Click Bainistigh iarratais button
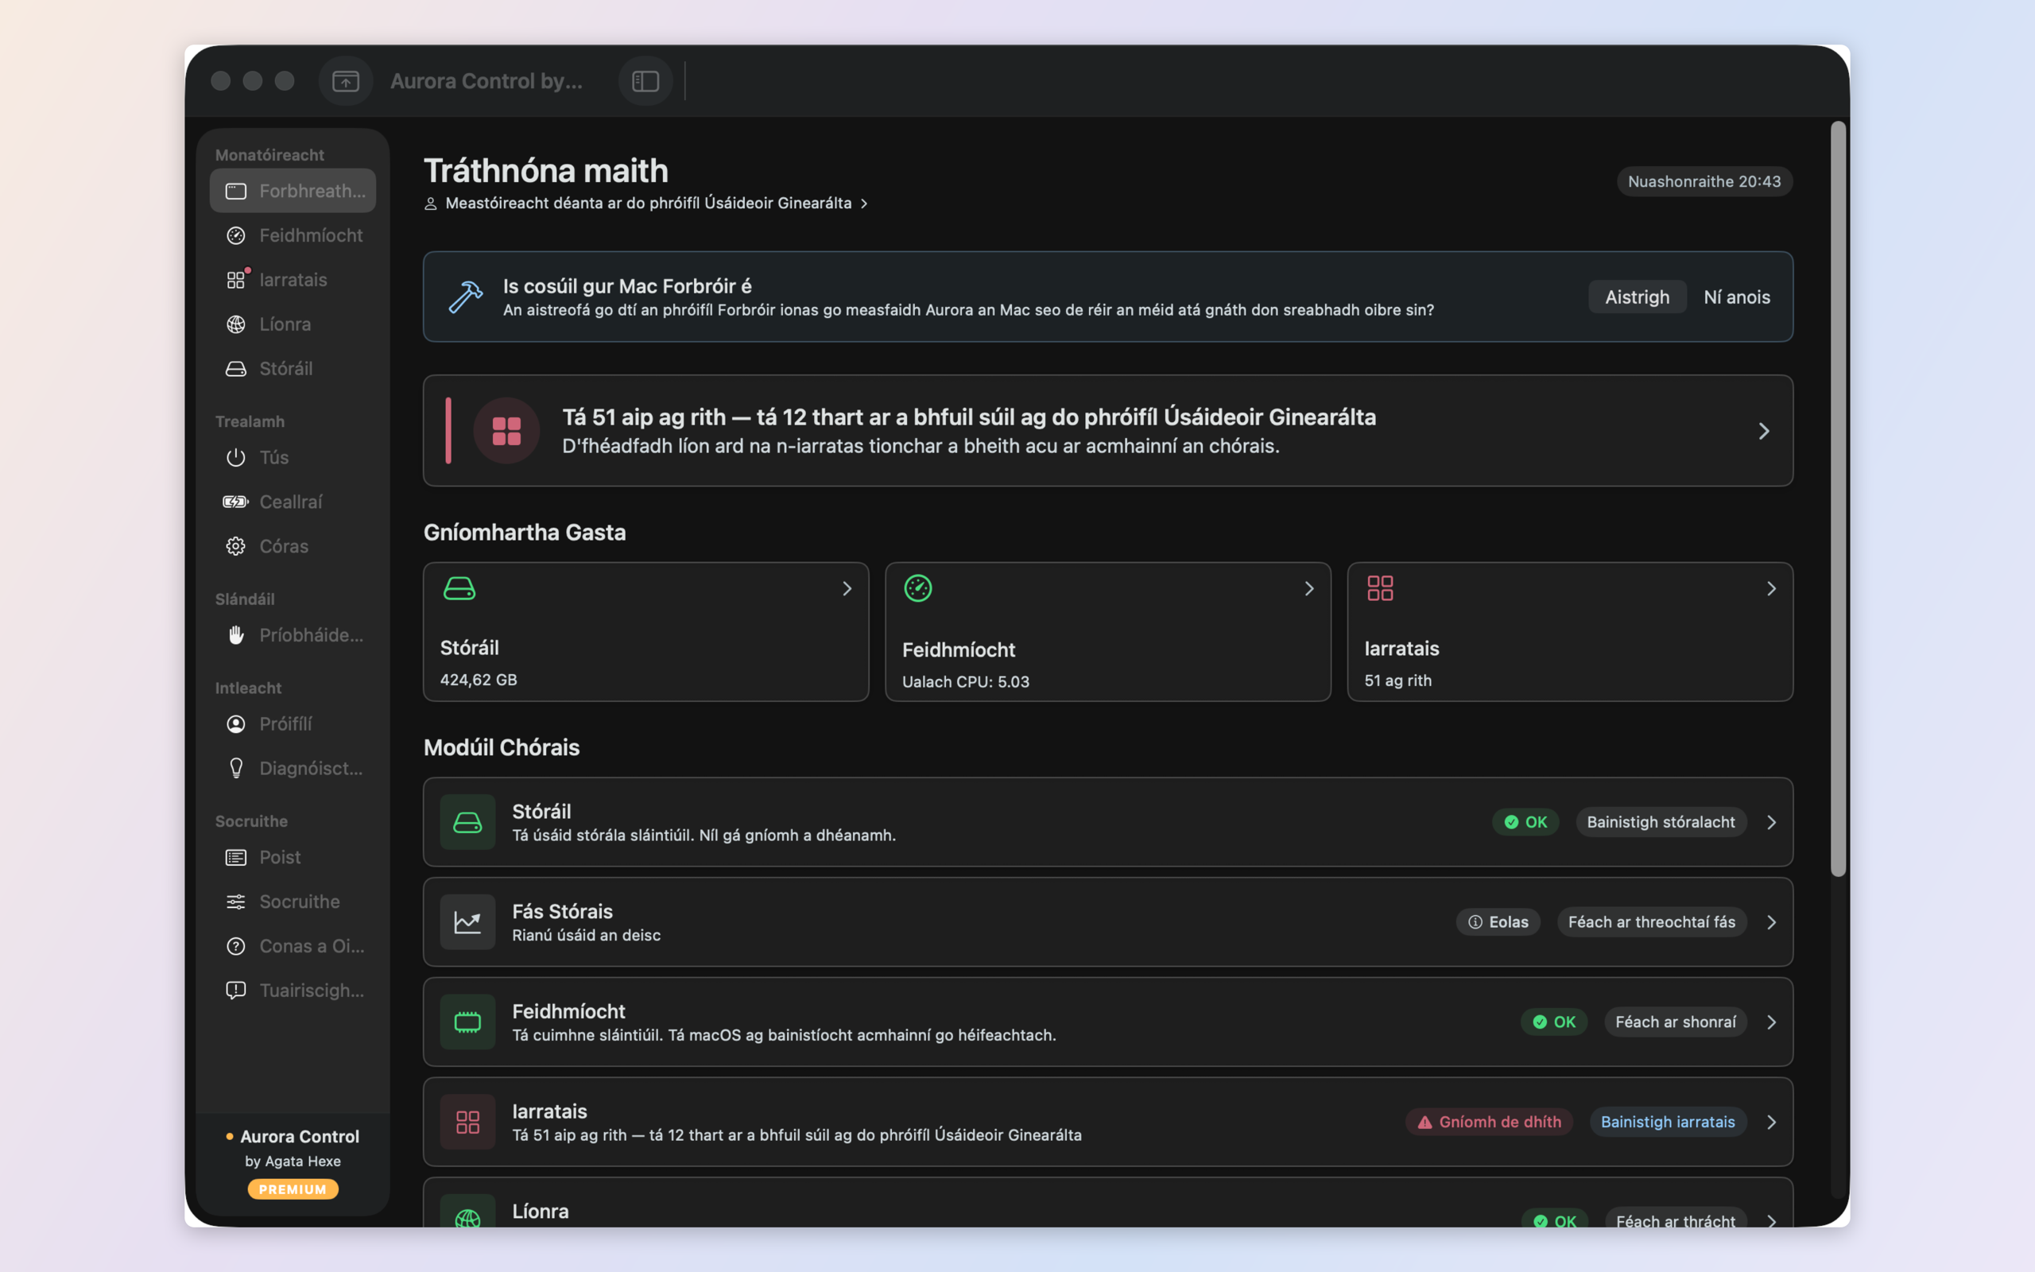This screenshot has width=2035, height=1272. click(1668, 1123)
